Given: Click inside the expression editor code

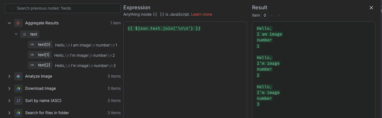Looking at the screenshot, I should pos(164,29).
